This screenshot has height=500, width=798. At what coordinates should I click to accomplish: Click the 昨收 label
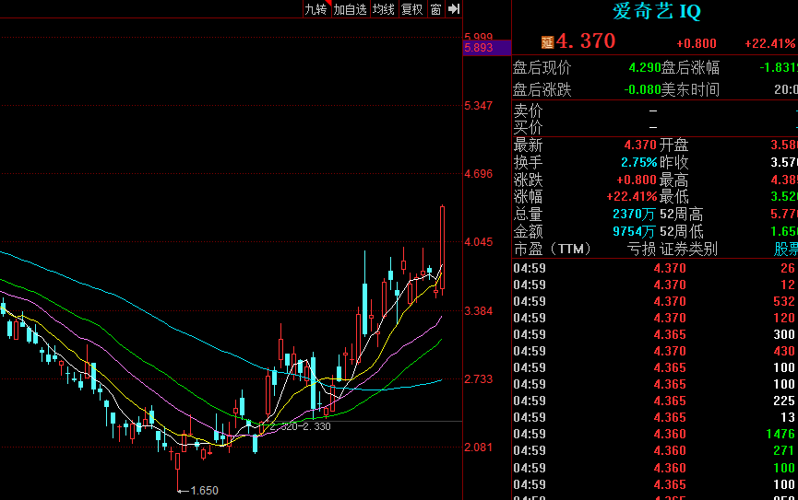coord(674,163)
